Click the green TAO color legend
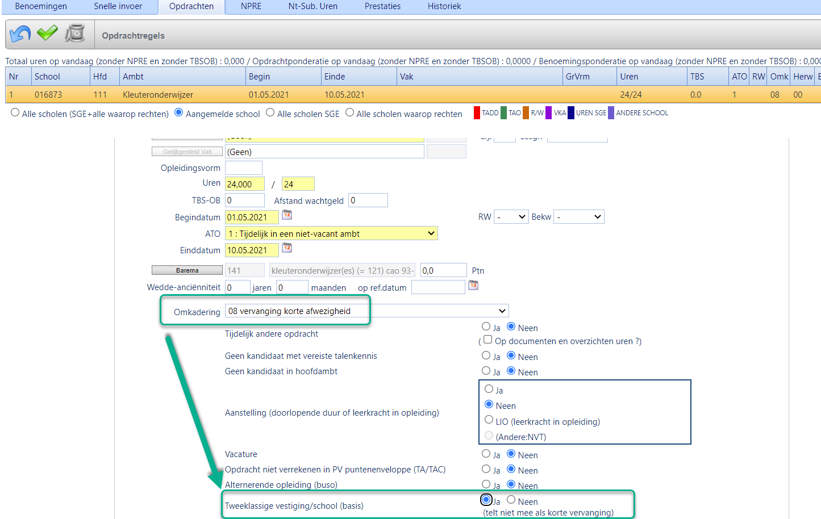The image size is (821, 519). [503, 113]
